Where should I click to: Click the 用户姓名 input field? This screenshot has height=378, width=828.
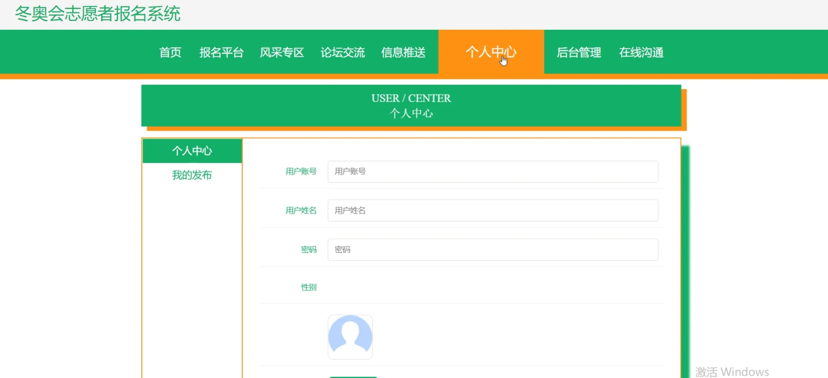pos(492,210)
